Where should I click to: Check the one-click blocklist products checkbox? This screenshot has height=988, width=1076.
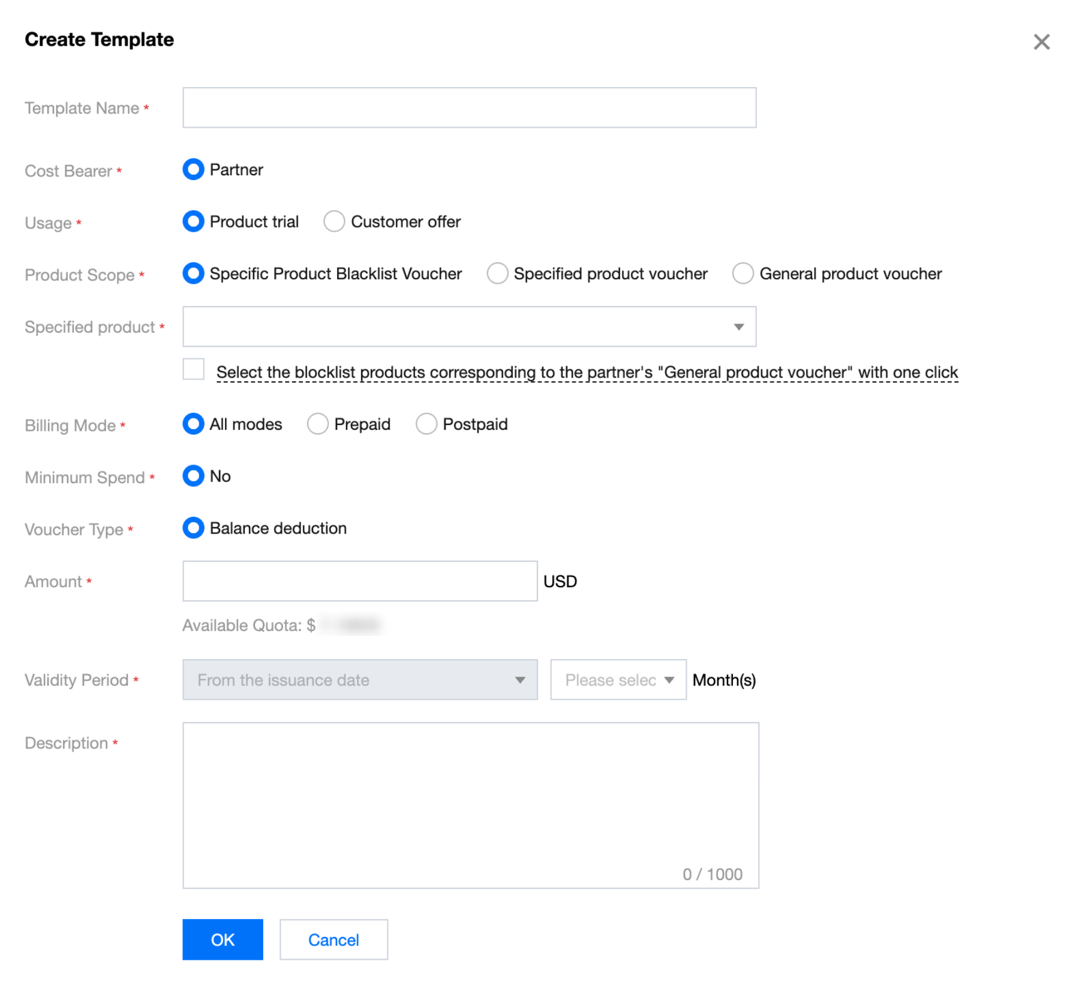pos(194,370)
